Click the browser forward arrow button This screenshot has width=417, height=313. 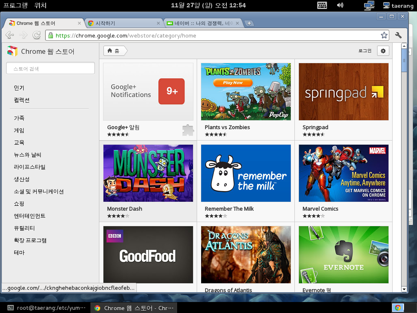(x=23, y=35)
